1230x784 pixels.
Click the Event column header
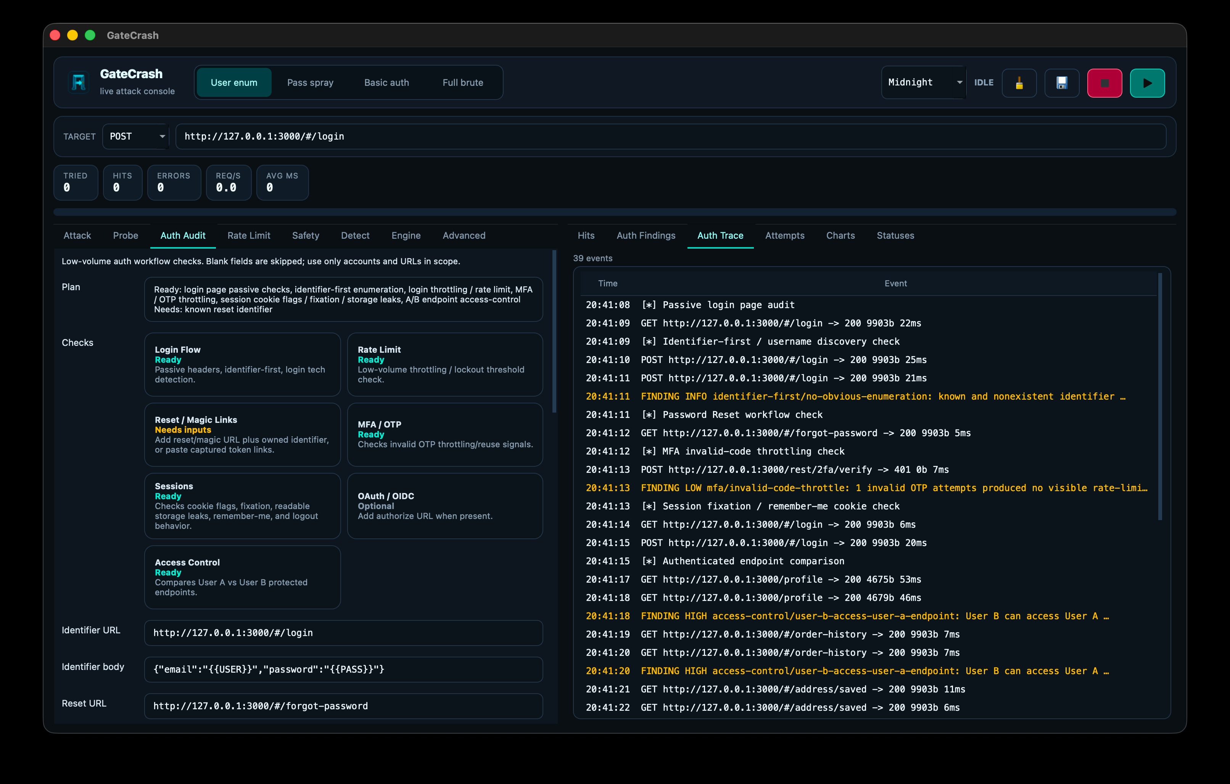click(x=895, y=283)
